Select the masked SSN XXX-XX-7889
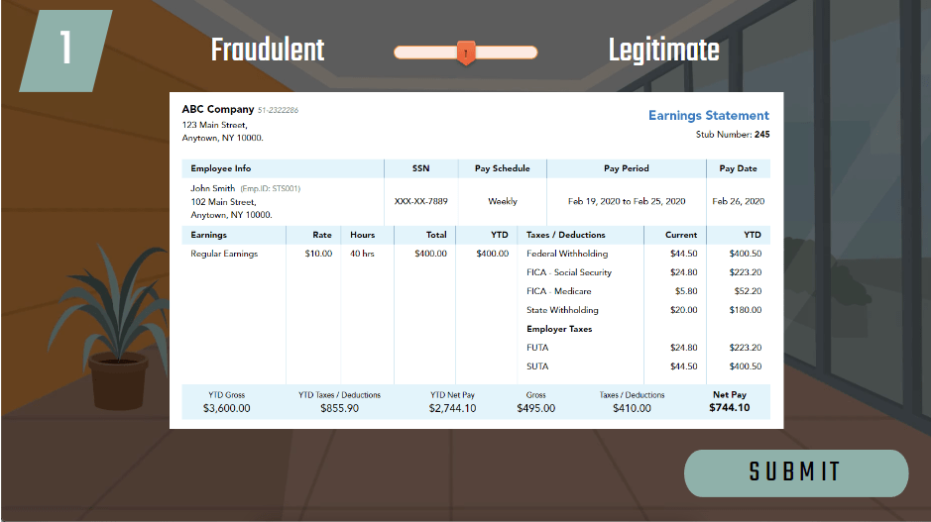Image resolution: width=931 pixels, height=522 pixels. [420, 201]
